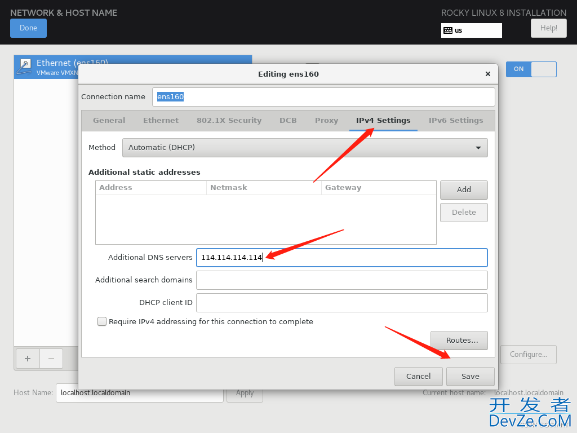Click the Connection name field
Screen dimensions: 577x433
pos(323,97)
